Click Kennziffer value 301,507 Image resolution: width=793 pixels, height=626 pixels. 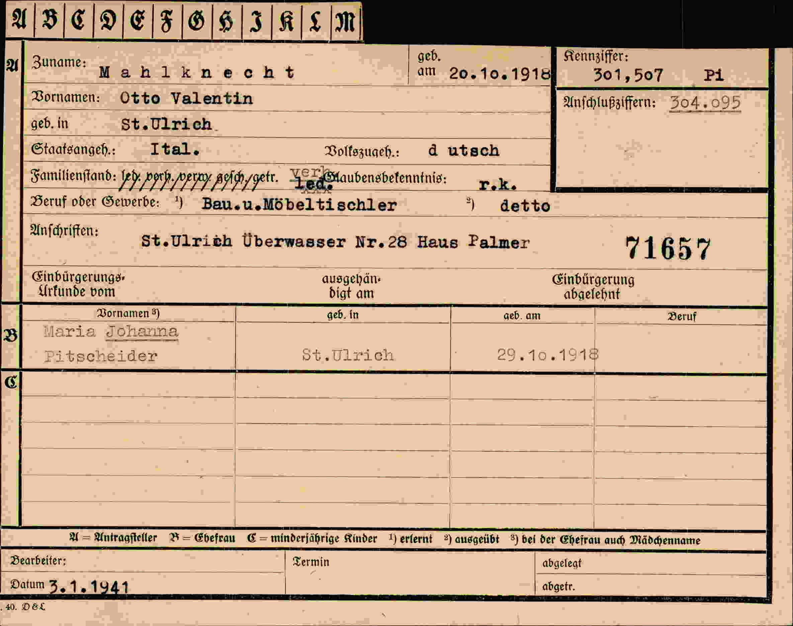tap(628, 75)
